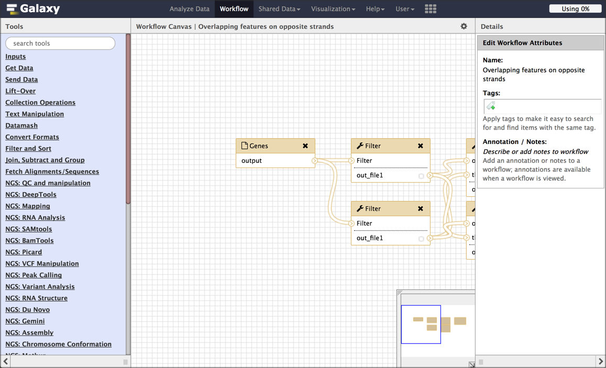
Task: Click the blue viewport box in overview minimap
Action: pyautogui.click(x=421, y=325)
